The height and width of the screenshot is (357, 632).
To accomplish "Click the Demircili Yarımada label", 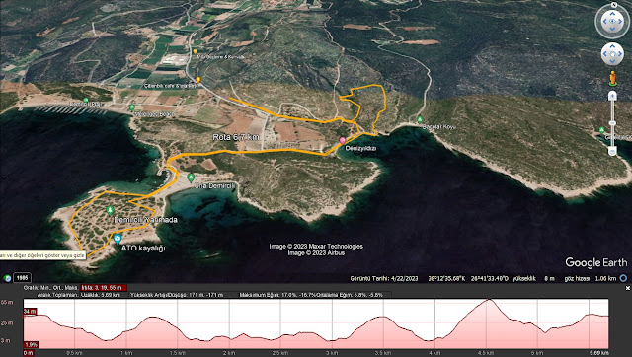I will [145, 220].
